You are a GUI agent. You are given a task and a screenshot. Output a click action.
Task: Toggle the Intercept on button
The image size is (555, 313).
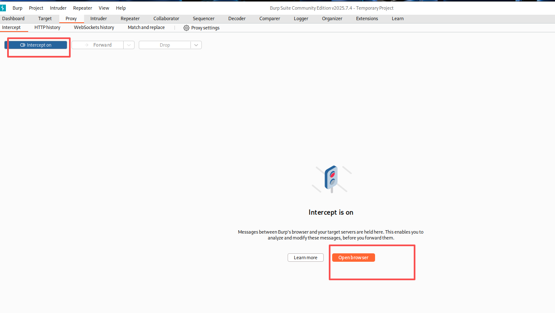36,45
